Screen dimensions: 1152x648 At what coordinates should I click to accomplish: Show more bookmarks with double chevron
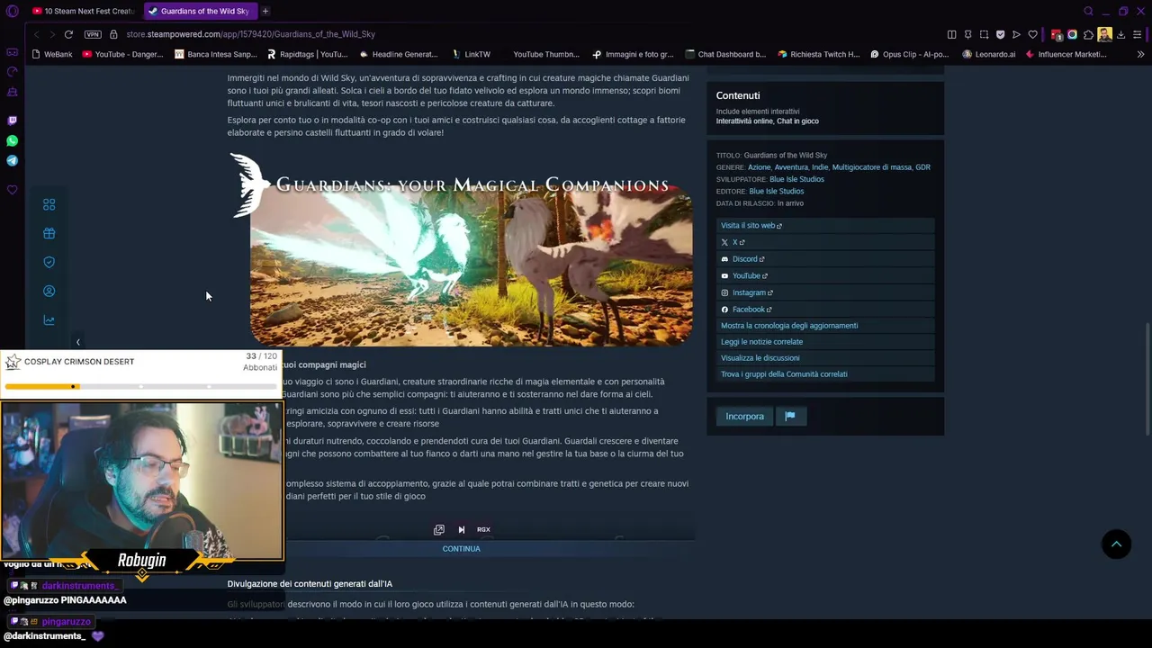click(x=1140, y=54)
